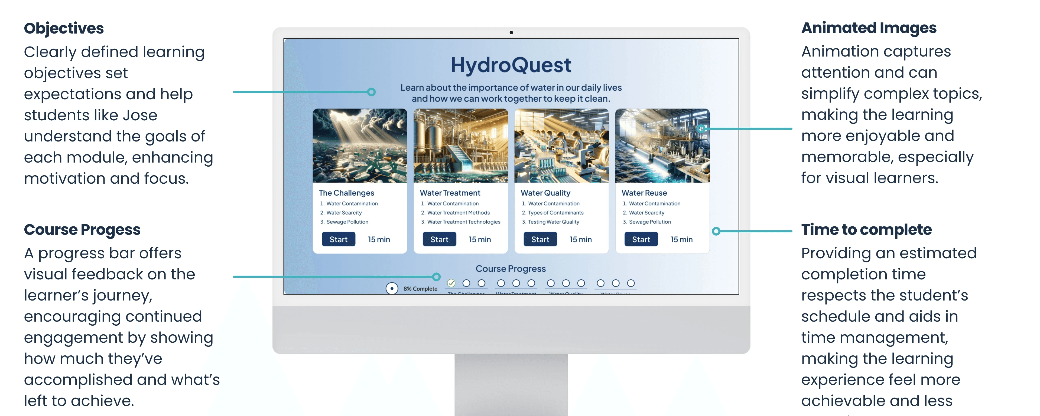
Task: Click the 'Course Progress' label inside the screen
Action: point(511,269)
